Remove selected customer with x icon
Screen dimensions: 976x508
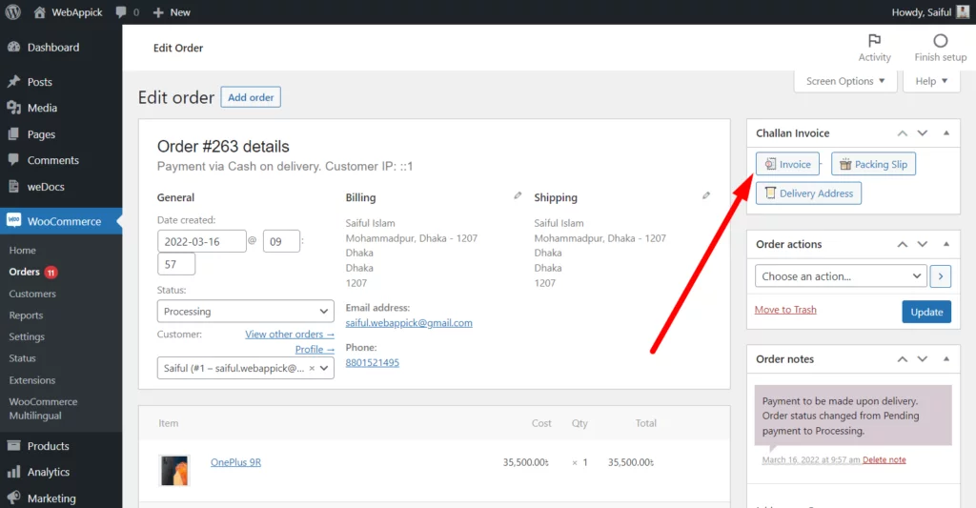312,368
